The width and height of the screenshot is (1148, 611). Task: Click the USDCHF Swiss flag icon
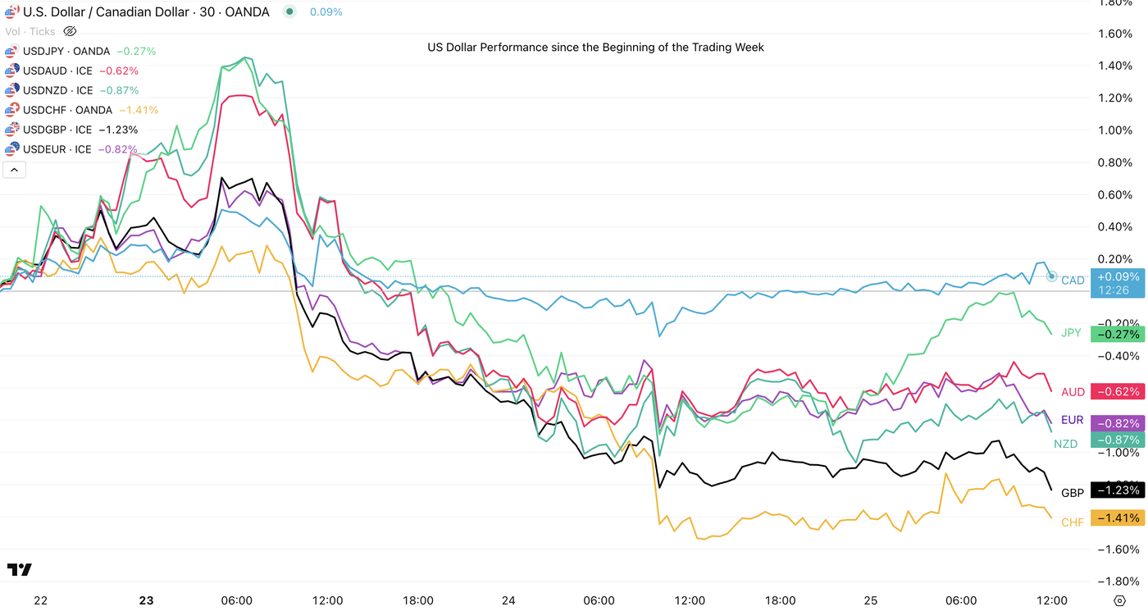click(11, 110)
